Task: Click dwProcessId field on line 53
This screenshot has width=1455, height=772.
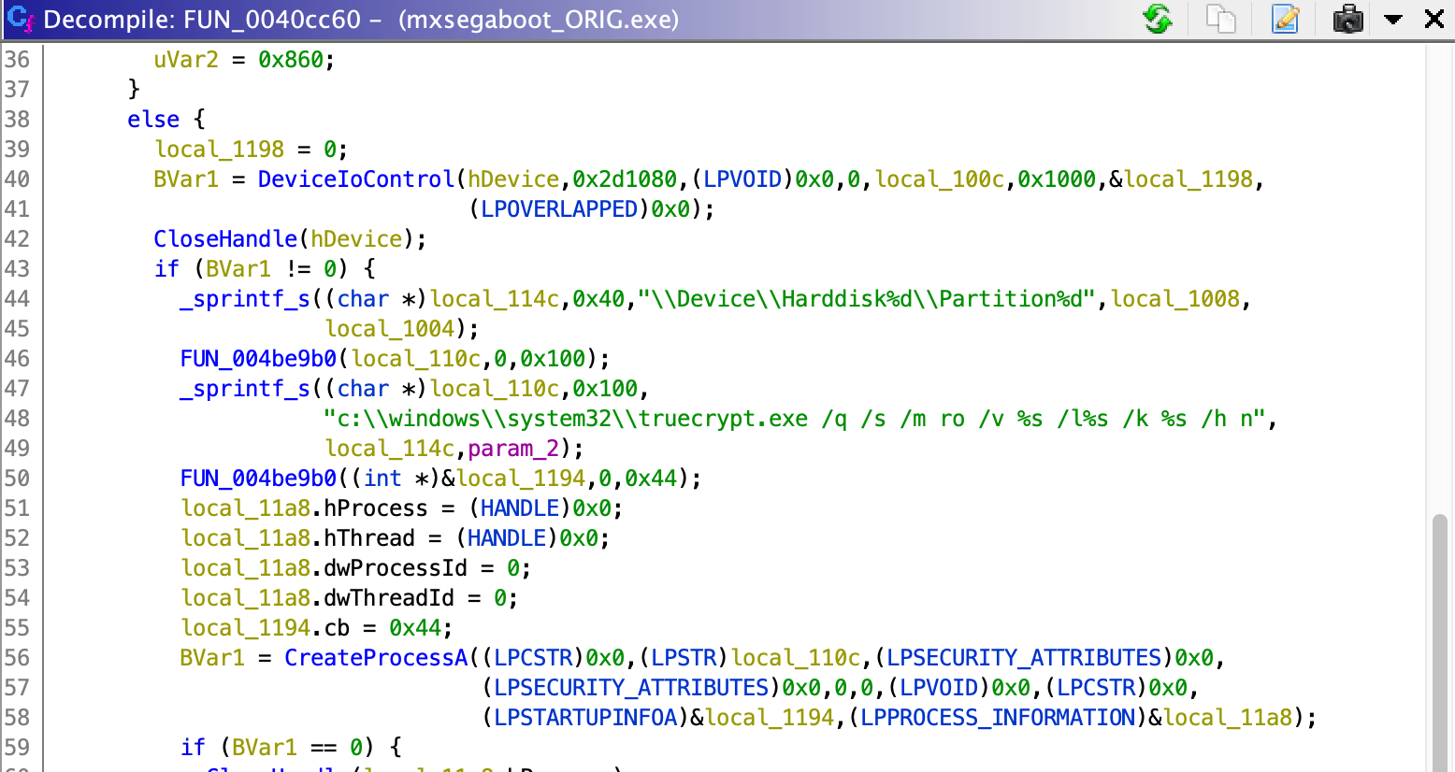Action: coord(396,567)
